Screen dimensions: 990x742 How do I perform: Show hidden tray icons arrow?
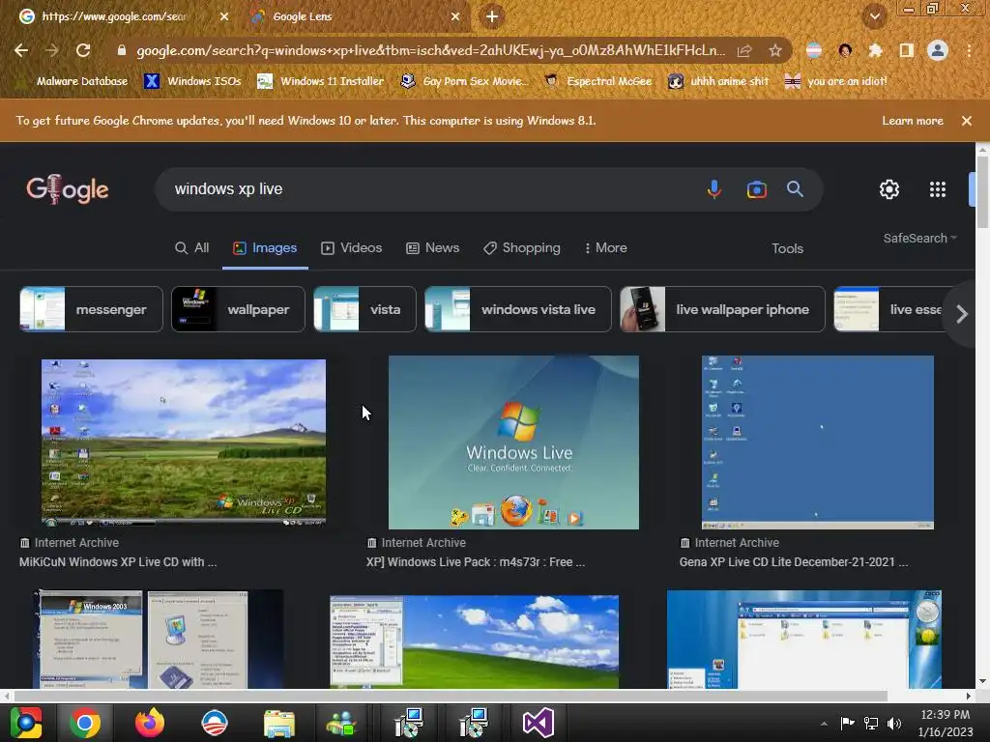[x=824, y=724]
